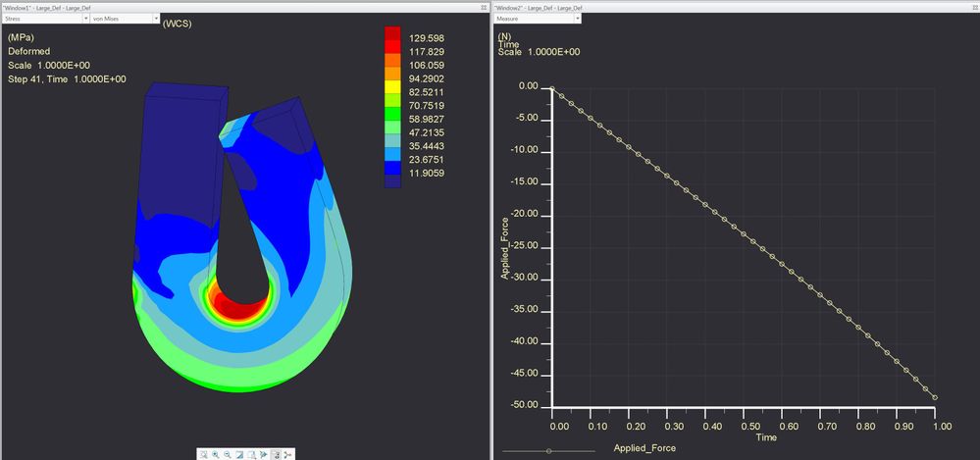This screenshot has height=460, width=980.
Task: Click the Zoom In magnifier icon
Action: 215,454
